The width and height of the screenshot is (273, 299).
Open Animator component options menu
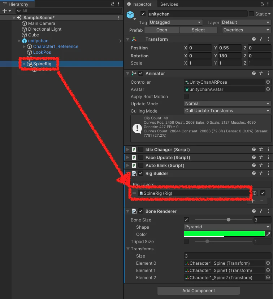[268, 73]
